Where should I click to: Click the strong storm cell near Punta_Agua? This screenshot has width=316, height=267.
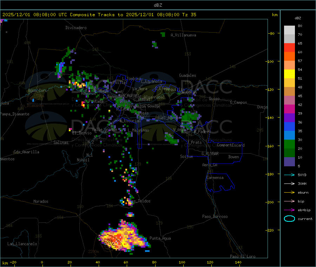tap(124, 238)
